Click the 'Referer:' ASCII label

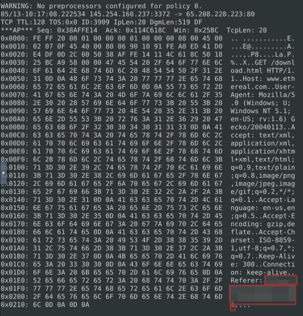coord(247,281)
